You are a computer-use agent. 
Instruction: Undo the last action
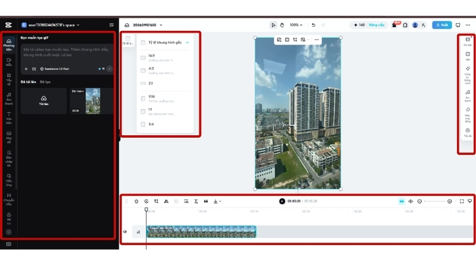tap(314, 25)
